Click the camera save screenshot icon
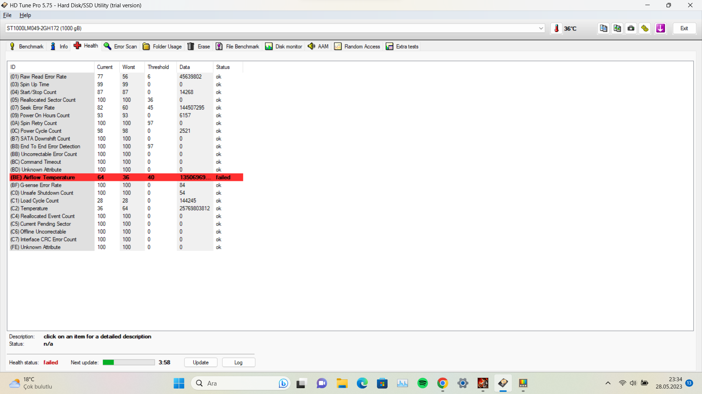The image size is (702, 394). point(631,28)
